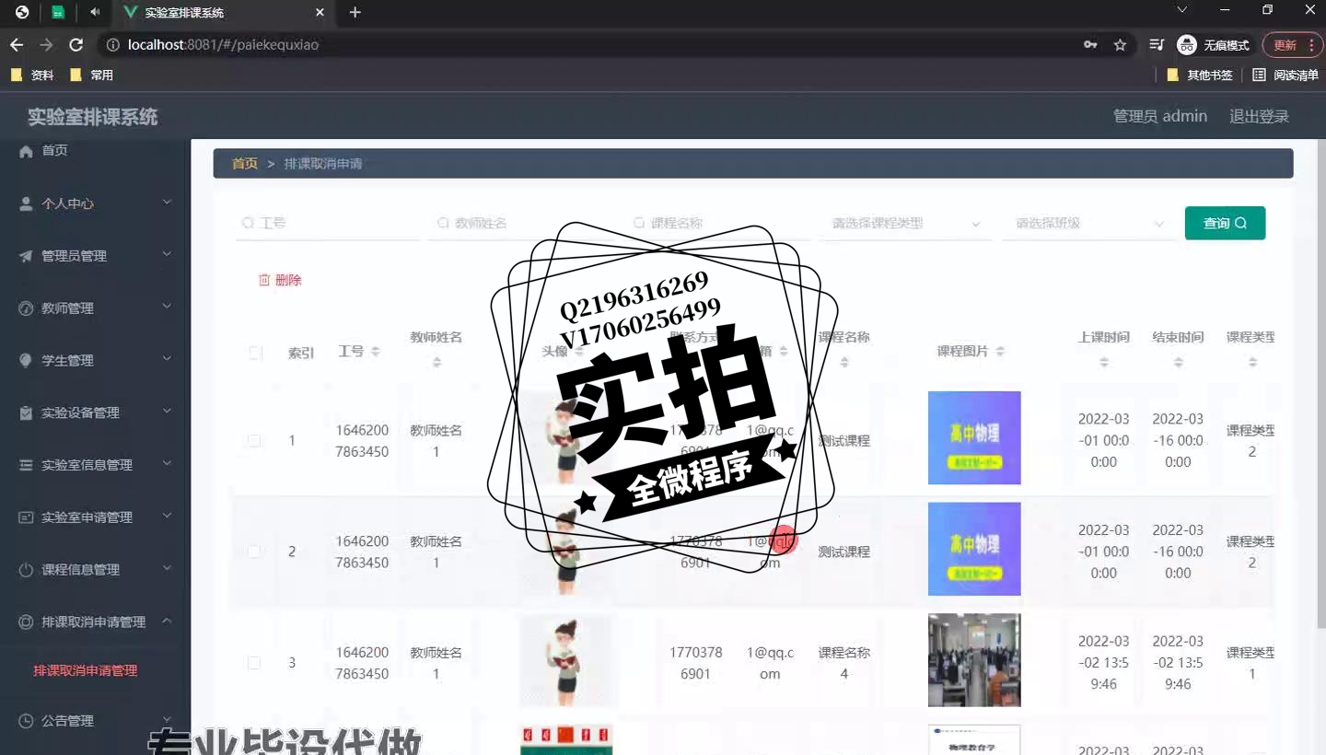
Task: Sort table by 上课时间 column arrows
Action: [x=1104, y=363]
